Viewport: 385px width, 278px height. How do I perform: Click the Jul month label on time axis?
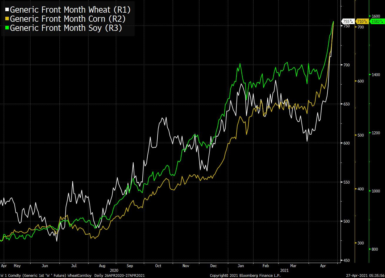coord(74,266)
